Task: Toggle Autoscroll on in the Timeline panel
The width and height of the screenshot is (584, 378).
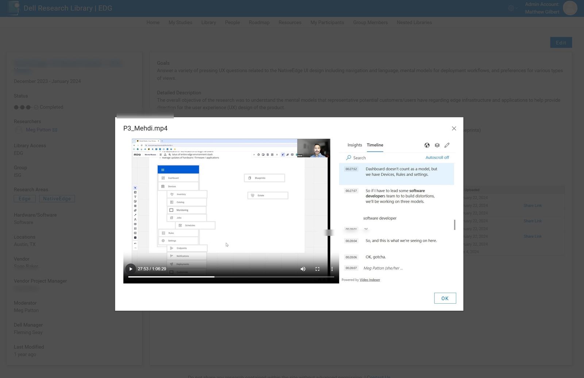Action: pyautogui.click(x=437, y=157)
